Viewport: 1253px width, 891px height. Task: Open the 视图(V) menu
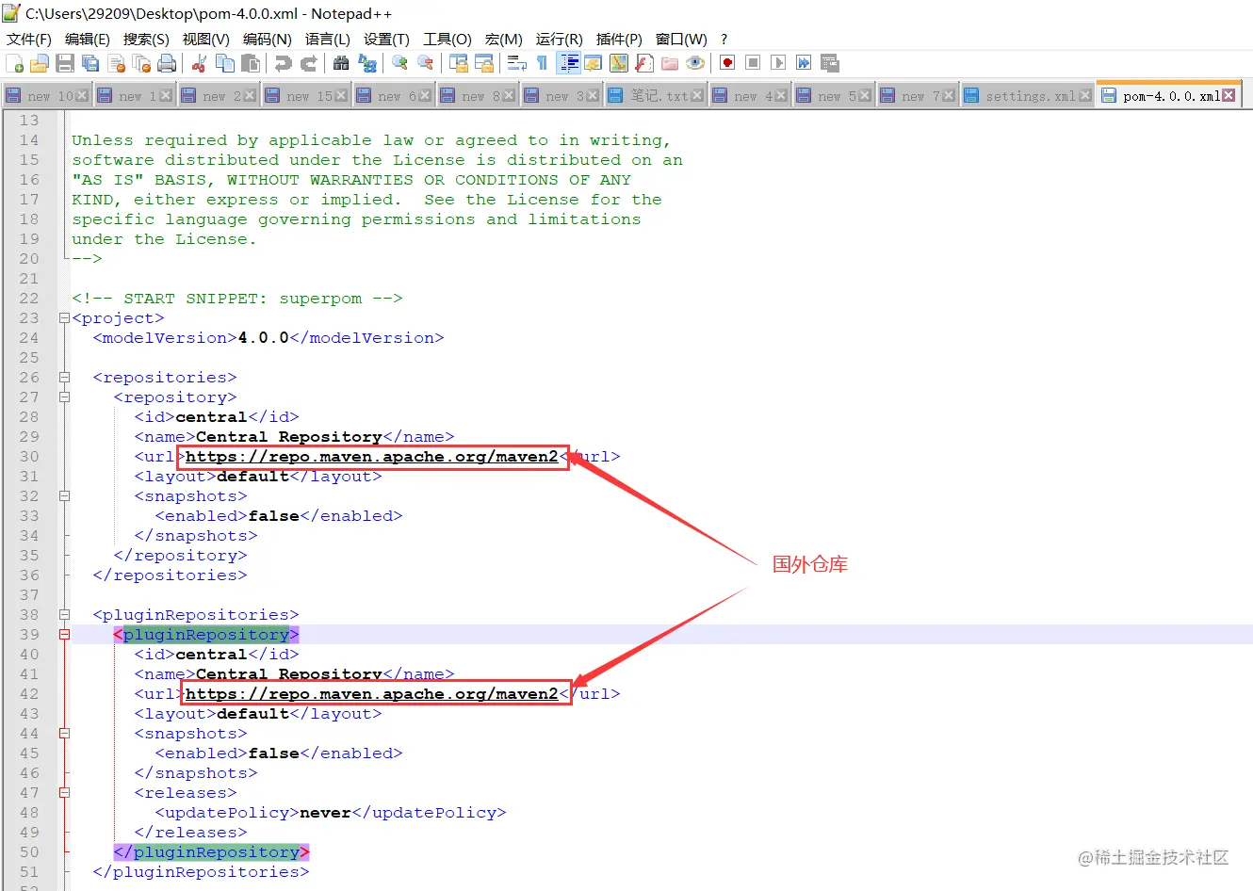pos(205,39)
